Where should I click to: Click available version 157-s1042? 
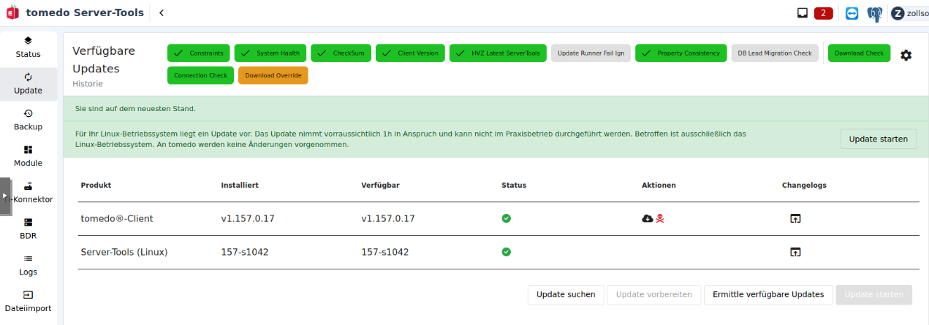point(384,252)
